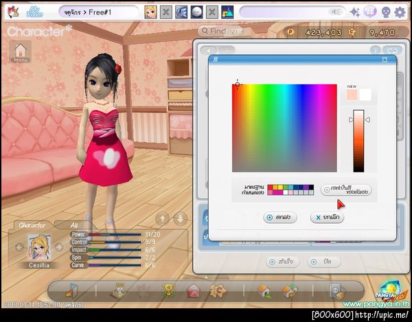Select the white custom color swatch
Screen dimensions: 412x322
click(286, 192)
